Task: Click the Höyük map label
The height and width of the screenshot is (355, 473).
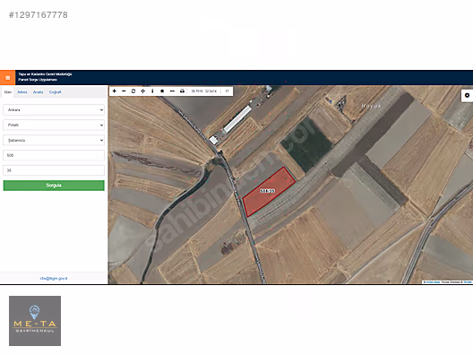Action: (372, 106)
